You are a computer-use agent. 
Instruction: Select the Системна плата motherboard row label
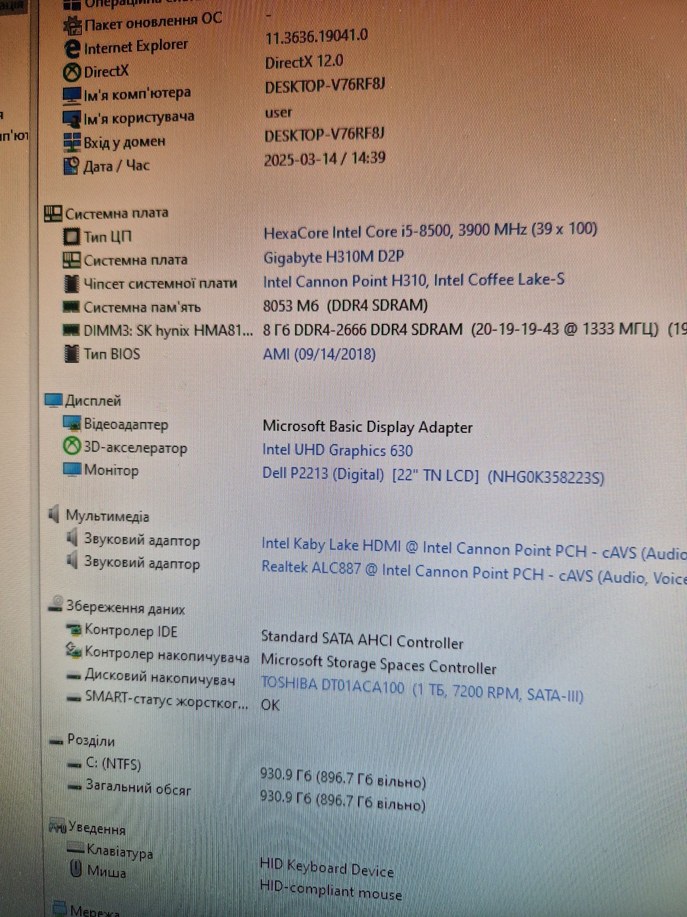pyautogui.click(x=136, y=260)
